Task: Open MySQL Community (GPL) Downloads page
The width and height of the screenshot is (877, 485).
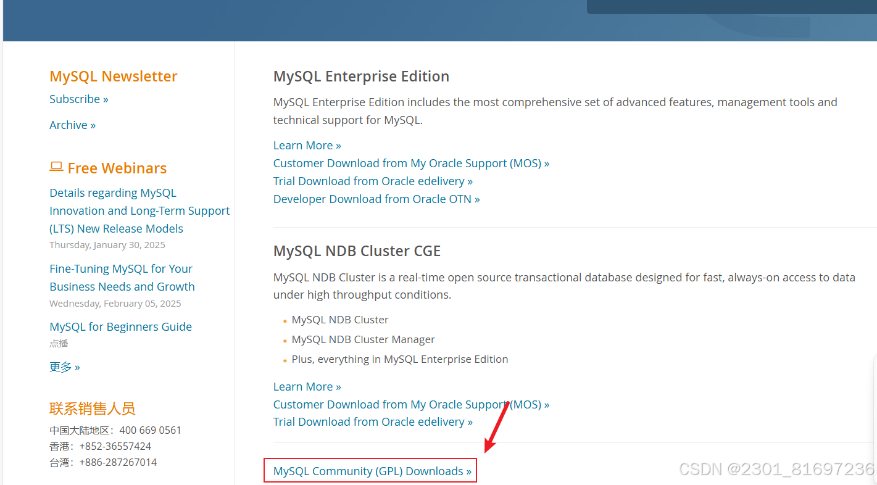Action: tap(370, 470)
